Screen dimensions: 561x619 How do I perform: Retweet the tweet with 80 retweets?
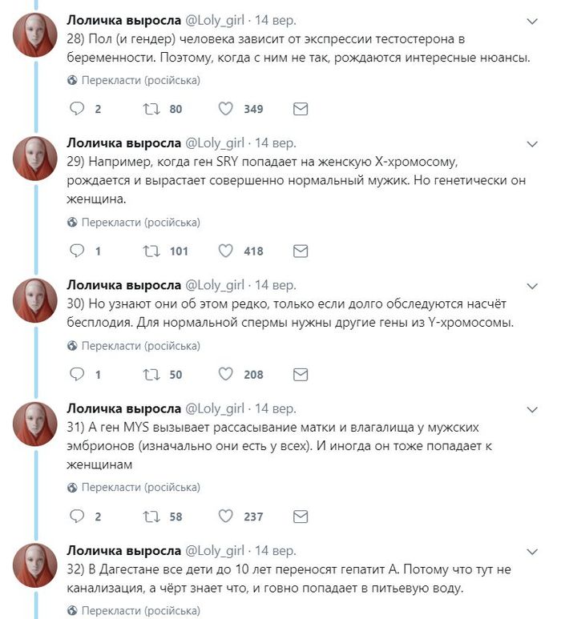(150, 109)
